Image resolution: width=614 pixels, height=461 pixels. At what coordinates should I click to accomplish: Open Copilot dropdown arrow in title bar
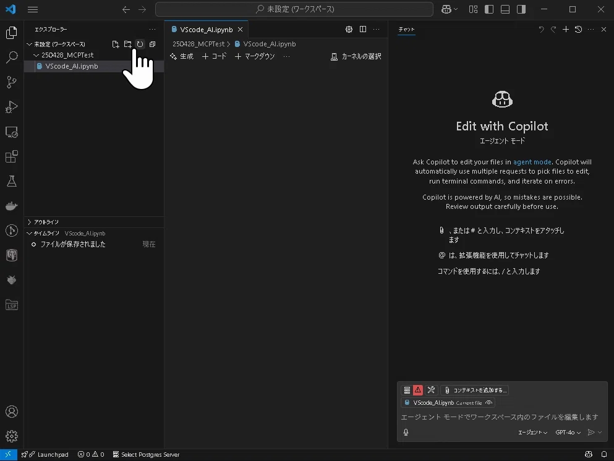click(x=456, y=9)
